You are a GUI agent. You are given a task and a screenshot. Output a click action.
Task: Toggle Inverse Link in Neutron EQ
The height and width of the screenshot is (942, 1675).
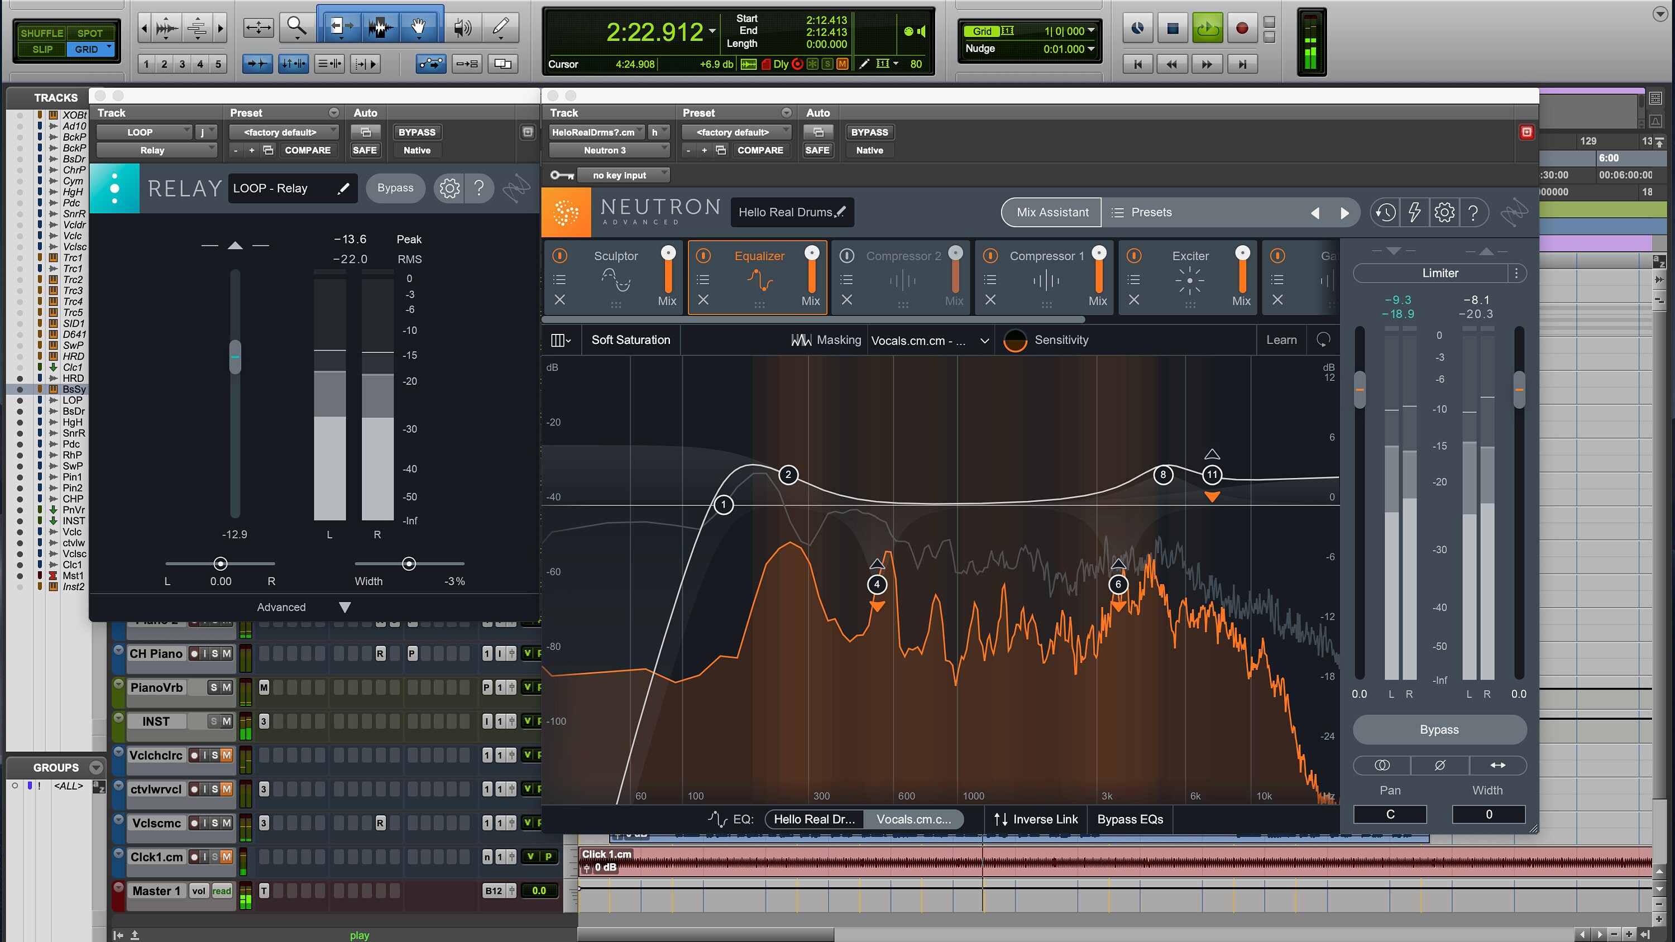[1036, 819]
